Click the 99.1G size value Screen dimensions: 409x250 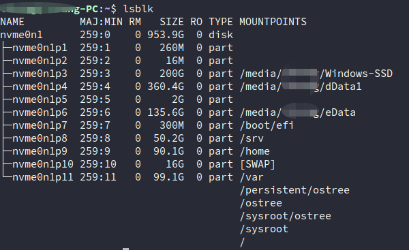(x=168, y=177)
